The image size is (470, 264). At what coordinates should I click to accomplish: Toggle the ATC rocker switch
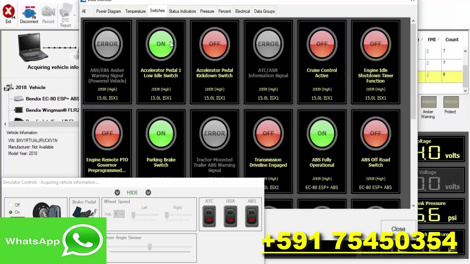209,216
